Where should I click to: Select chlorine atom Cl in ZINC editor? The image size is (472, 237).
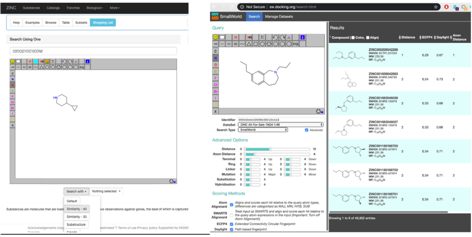coord(12,102)
